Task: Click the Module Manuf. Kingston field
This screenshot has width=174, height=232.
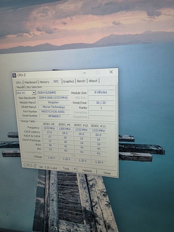Action: click(54, 102)
